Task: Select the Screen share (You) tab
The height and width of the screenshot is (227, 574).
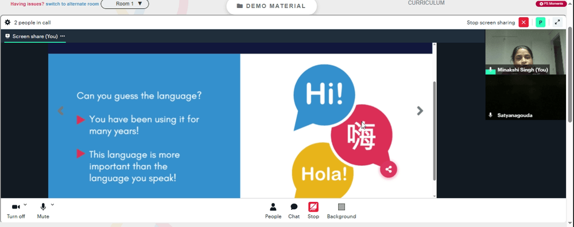Action: coord(35,37)
